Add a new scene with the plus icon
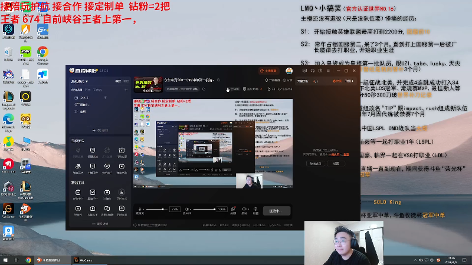 (126, 90)
